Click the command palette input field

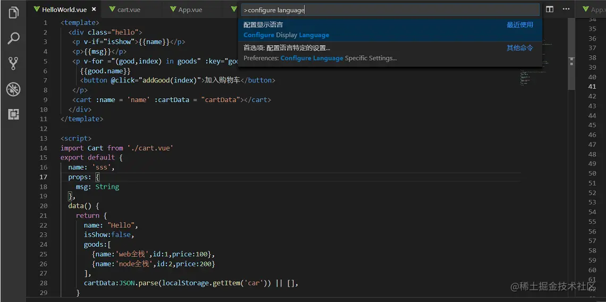pos(391,10)
